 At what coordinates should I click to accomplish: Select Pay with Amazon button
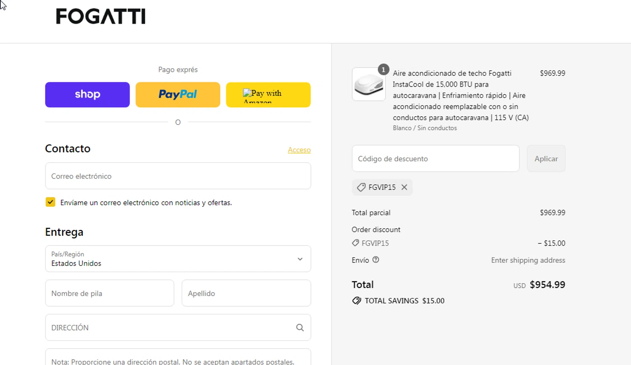268,95
